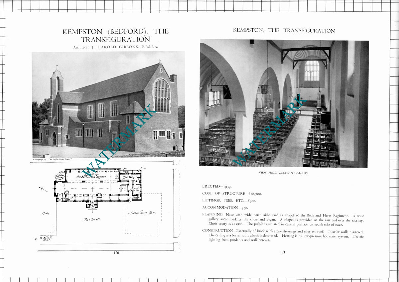Select the exterior church photograph
The width and height of the screenshot is (399, 282).
108,104
